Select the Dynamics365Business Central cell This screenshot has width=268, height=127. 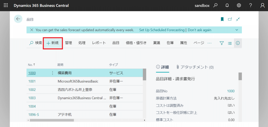[82, 98]
